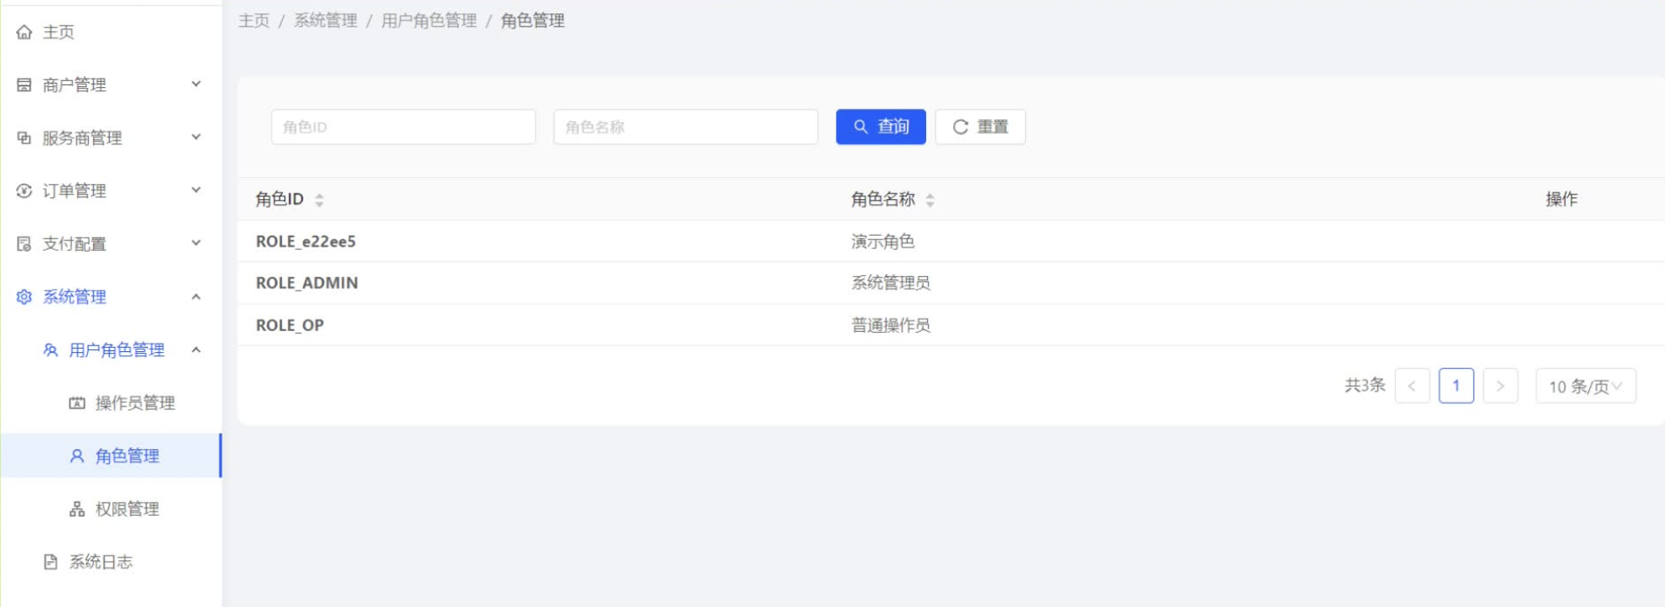Click the 支付配置 icon

pos(24,244)
